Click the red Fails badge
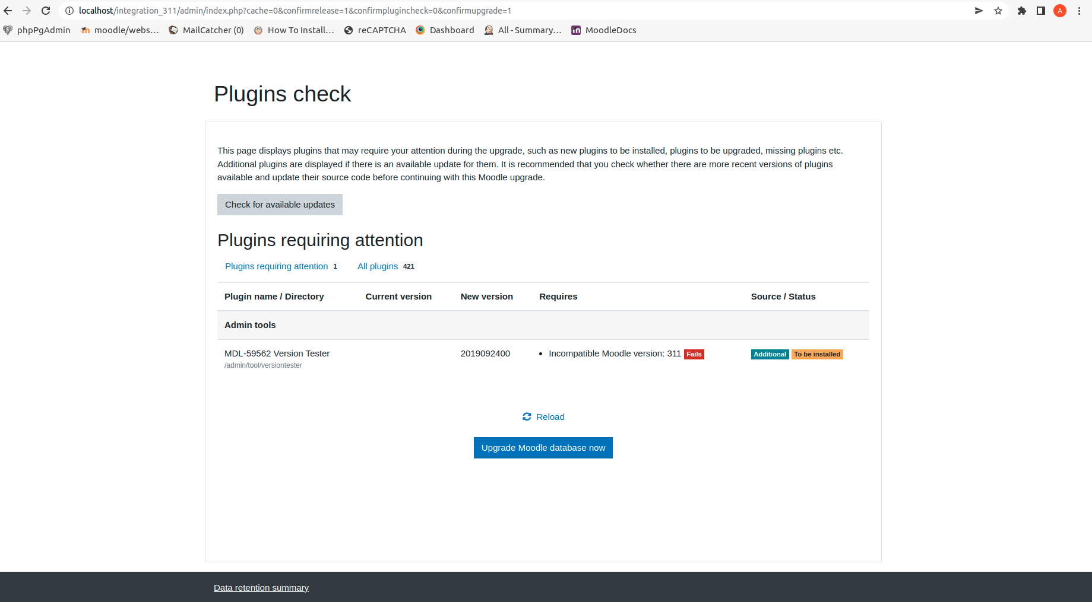The image size is (1092, 602). point(694,354)
